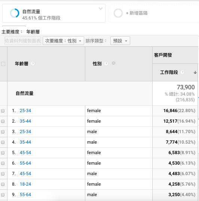199x201 pixels.
Task: Click the 性別 help question mark icon
Action: (x=106, y=64)
